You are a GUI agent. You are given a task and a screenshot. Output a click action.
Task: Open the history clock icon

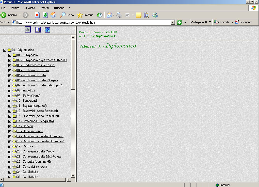coord(100,15)
